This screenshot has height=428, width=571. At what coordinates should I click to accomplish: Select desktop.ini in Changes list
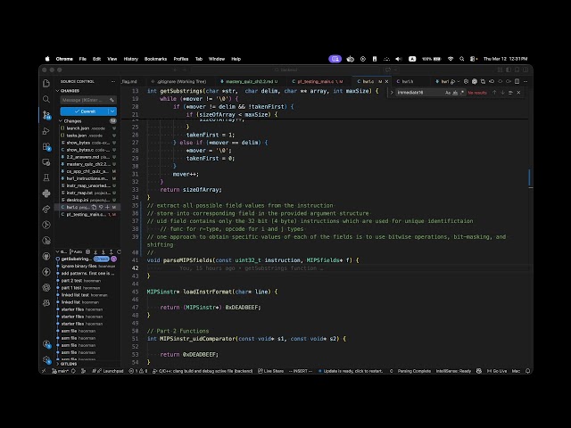pos(88,200)
